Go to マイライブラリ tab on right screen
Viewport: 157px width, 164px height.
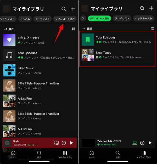[x=144, y=155]
